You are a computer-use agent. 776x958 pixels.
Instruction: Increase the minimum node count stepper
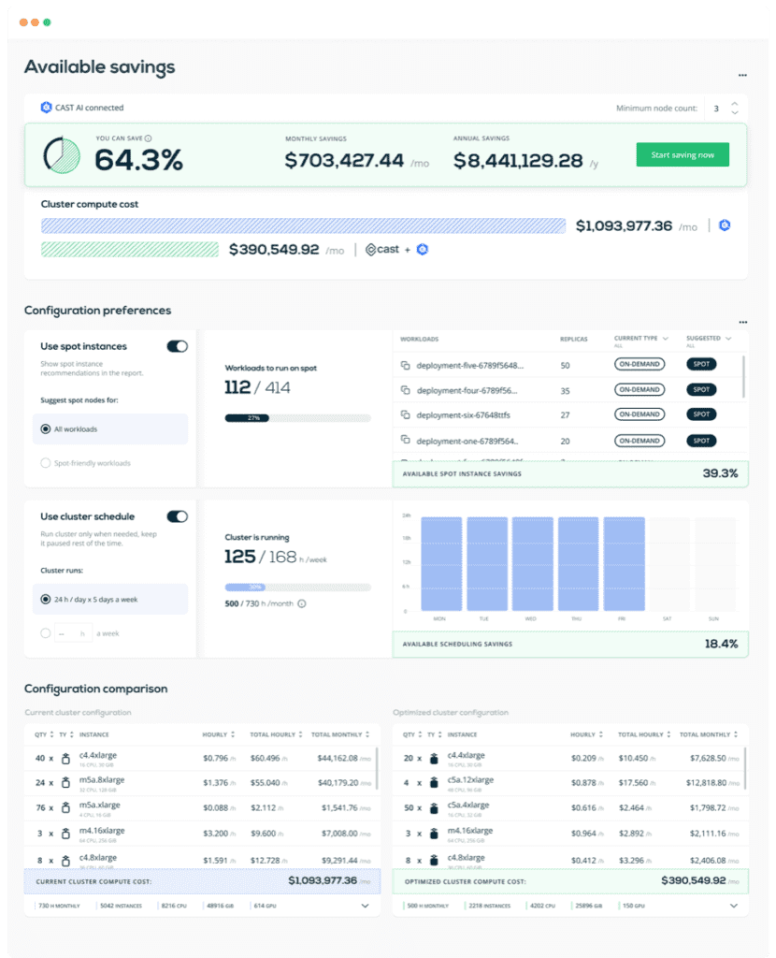tap(735, 104)
